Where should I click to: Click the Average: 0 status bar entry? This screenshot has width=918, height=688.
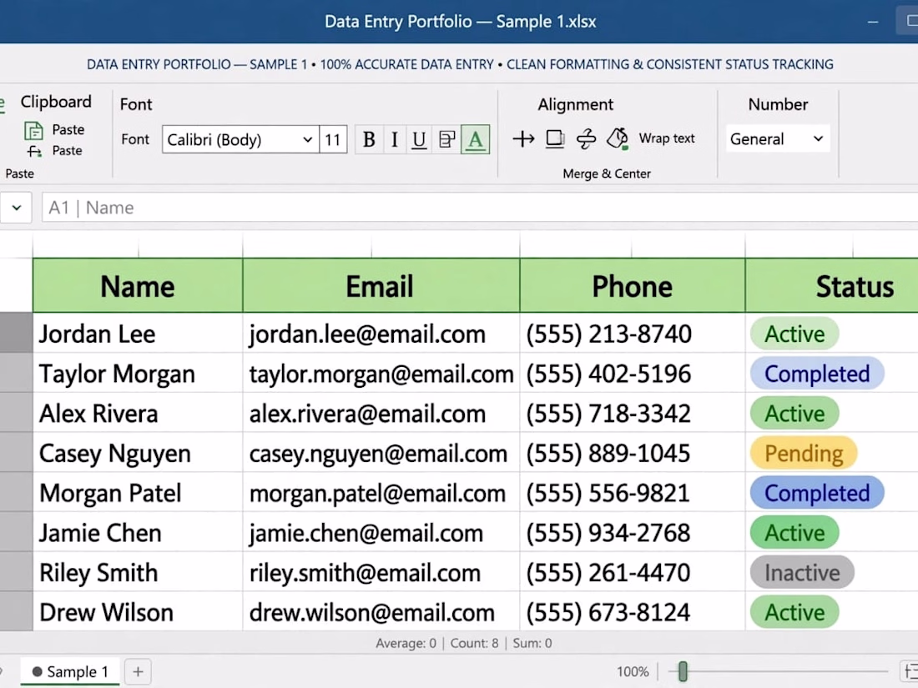pos(406,643)
